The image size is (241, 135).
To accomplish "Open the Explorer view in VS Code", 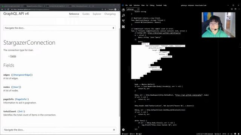I will click(x=123, y=10).
